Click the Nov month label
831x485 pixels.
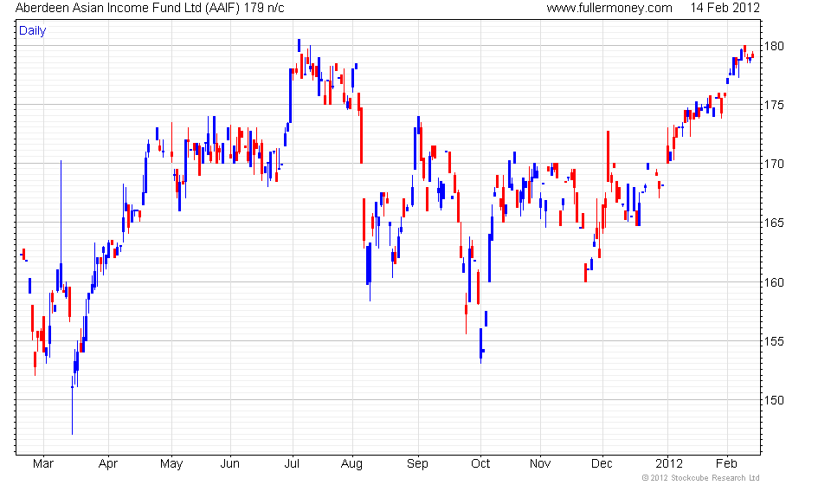coord(540,464)
